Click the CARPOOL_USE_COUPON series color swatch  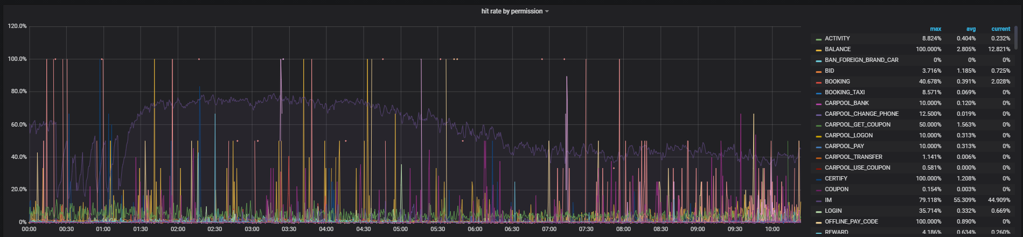[818, 168]
